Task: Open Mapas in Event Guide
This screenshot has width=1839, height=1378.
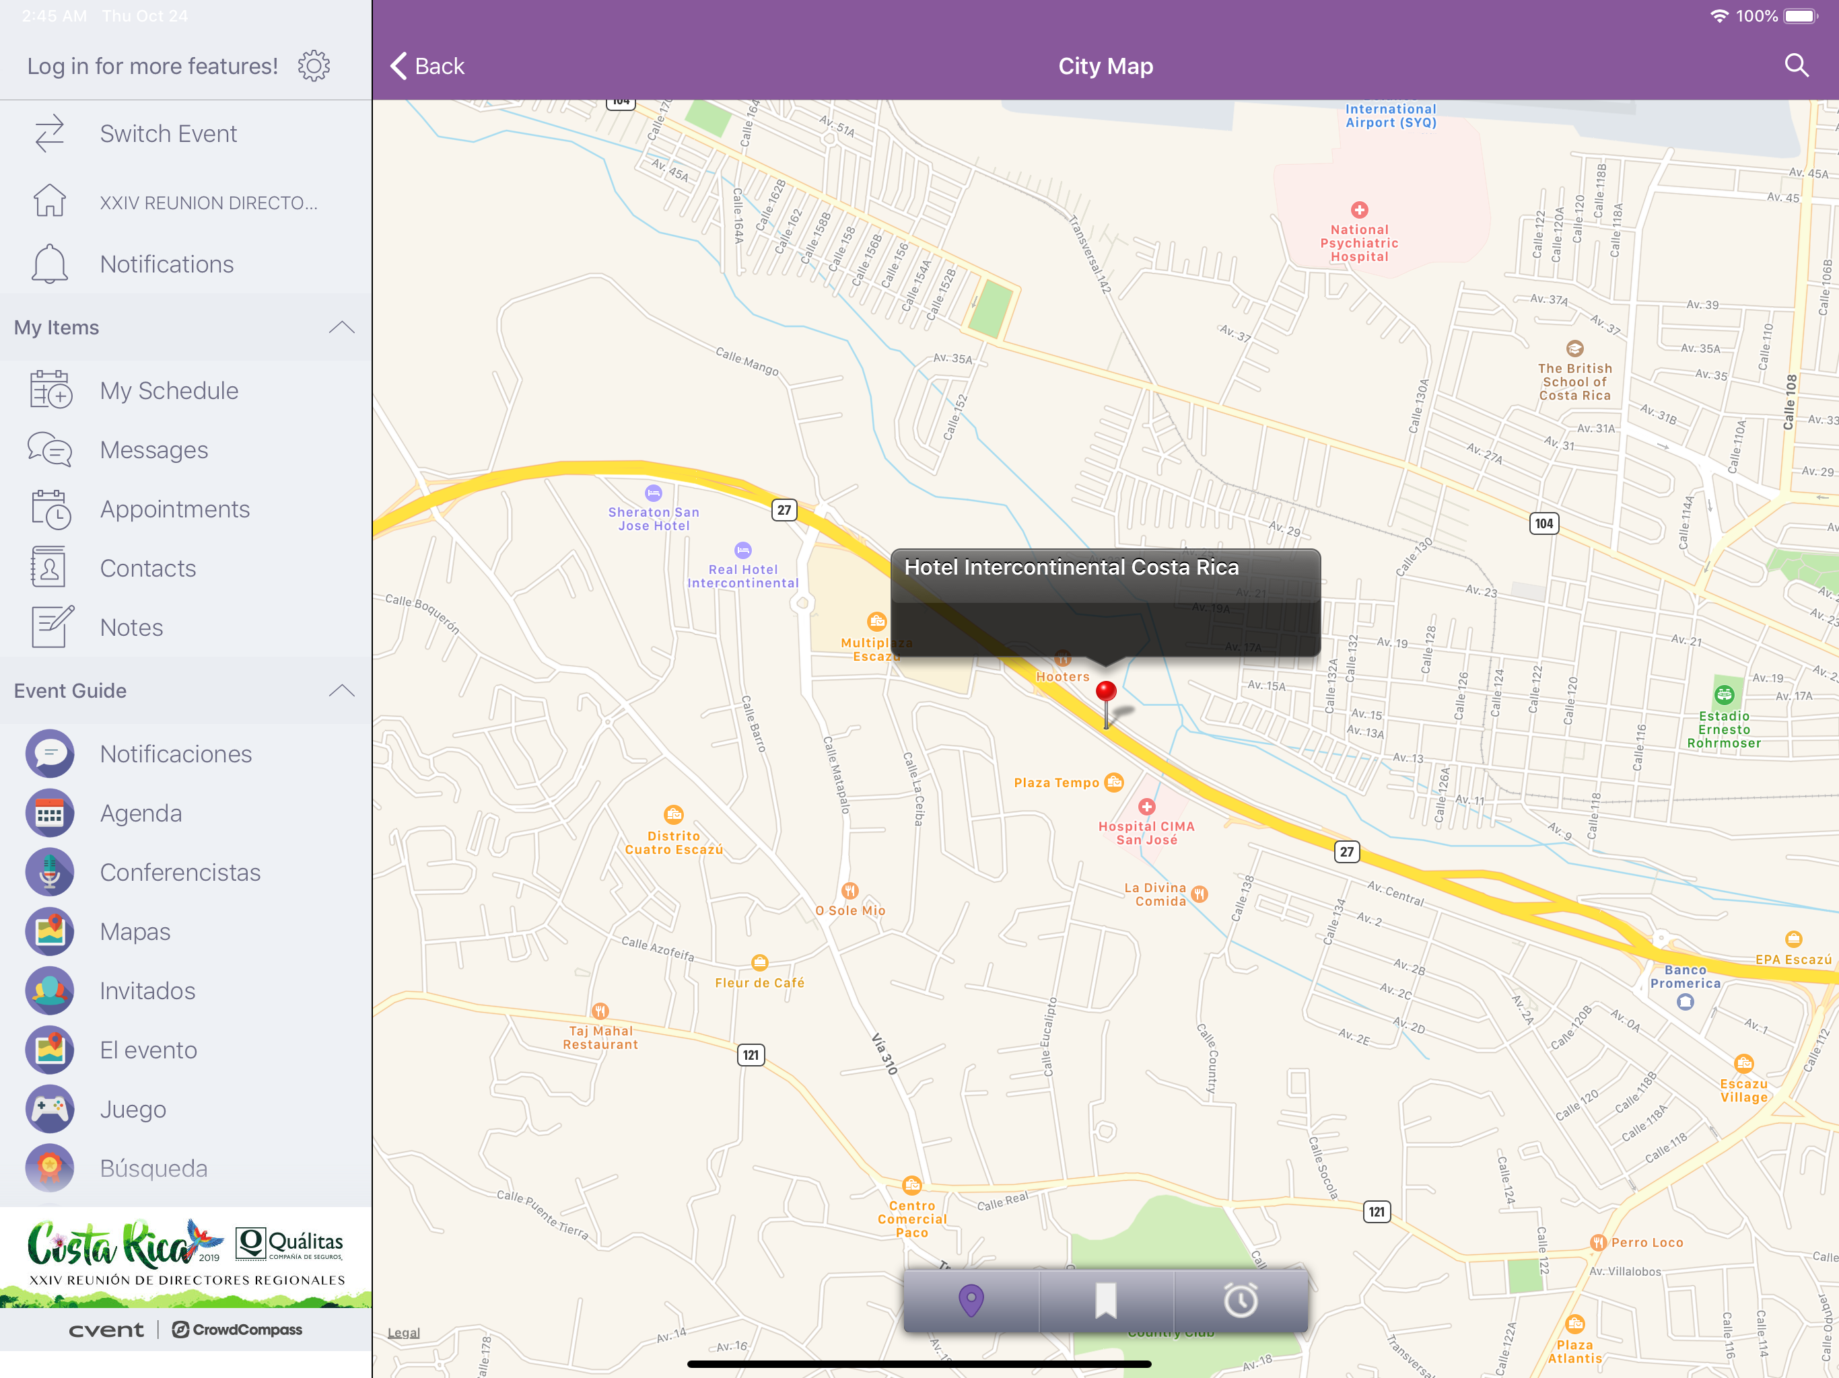Action: click(185, 932)
